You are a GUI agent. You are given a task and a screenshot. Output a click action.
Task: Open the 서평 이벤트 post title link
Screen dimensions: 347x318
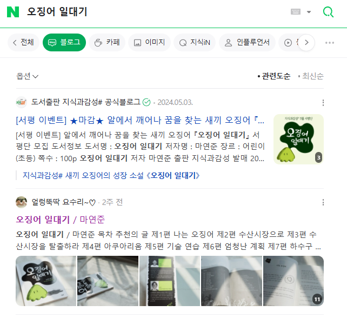140,121
